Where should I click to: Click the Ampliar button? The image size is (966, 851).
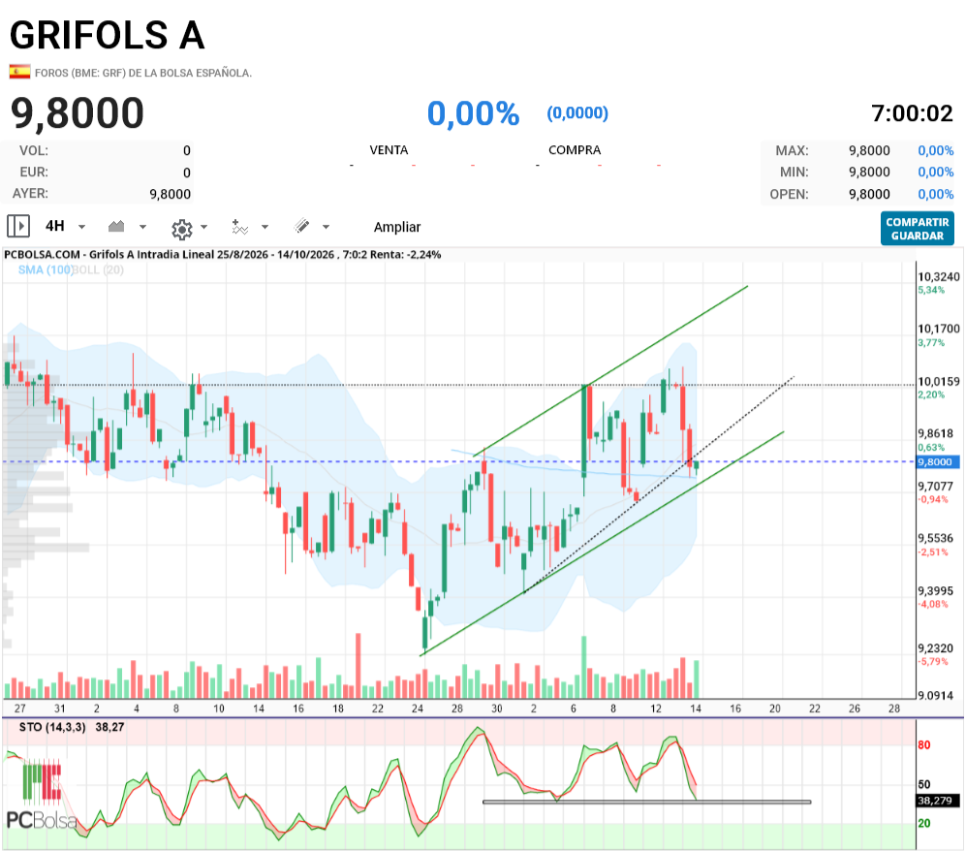coord(397,227)
